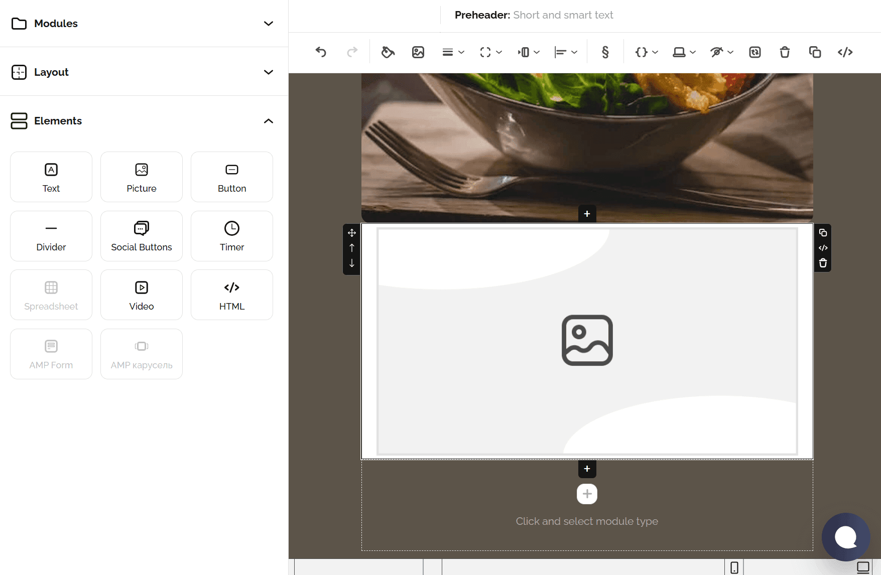
Task: Move selected block down with arrow
Action: (352, 263)
